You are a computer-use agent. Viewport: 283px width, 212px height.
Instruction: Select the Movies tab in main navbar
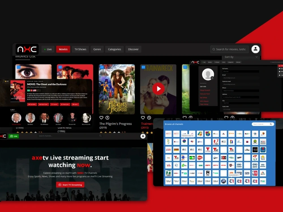pyautogui.click(x=63, y=49)
